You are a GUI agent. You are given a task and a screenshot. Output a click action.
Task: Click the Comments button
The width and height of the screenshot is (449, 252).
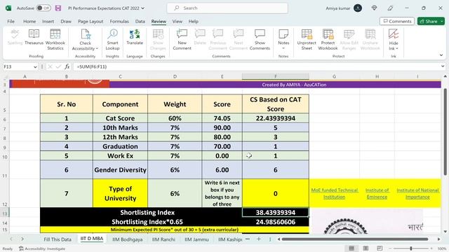pyautogui.click(x=397, y=21)
